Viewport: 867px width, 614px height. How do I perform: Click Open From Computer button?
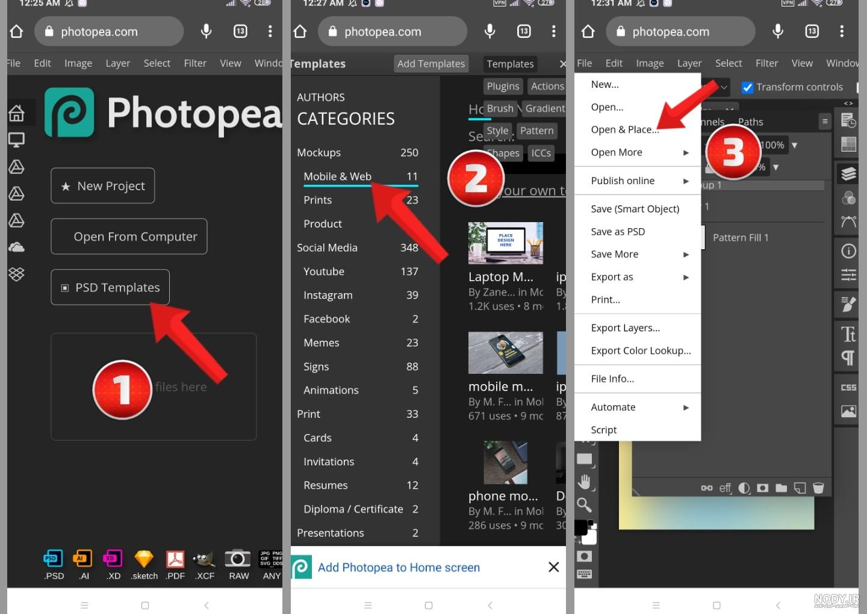point(129,237)
